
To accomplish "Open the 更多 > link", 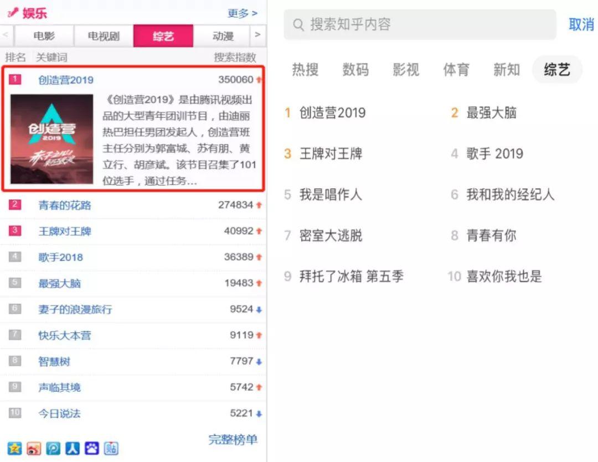I will click(x=243, y=13).
